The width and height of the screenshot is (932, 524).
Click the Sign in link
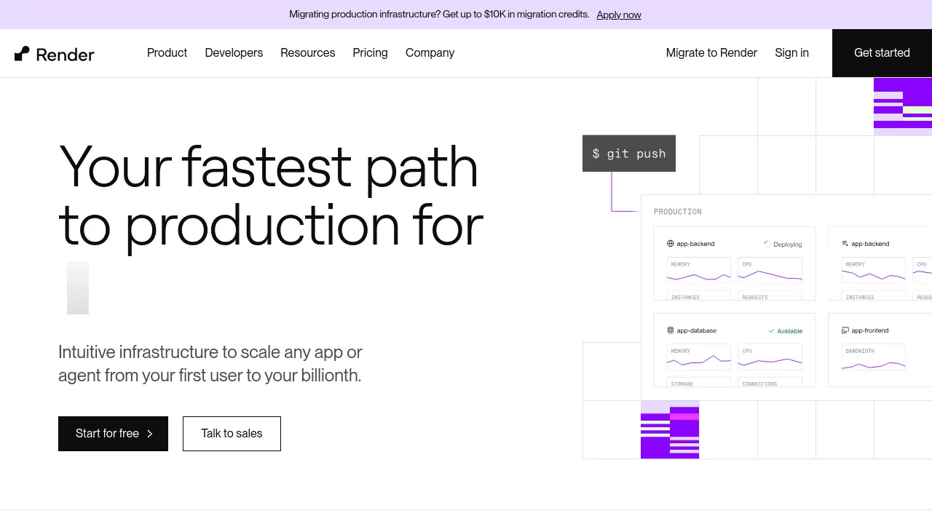pos(791,53)
